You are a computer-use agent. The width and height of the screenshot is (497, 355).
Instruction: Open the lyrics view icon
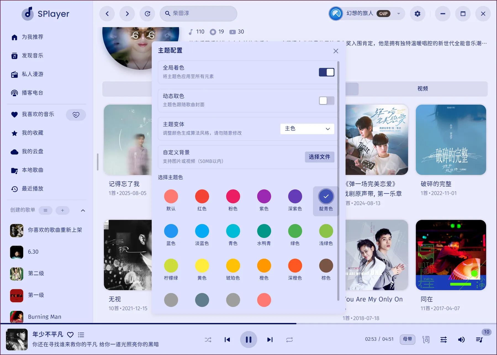click(426, 340)
